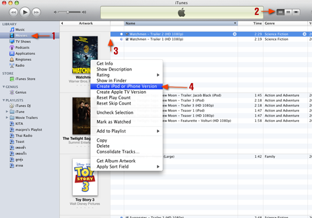Choose Get Info from context menu
Viewport: 312px width, 218px height.
tap(126, 63)
